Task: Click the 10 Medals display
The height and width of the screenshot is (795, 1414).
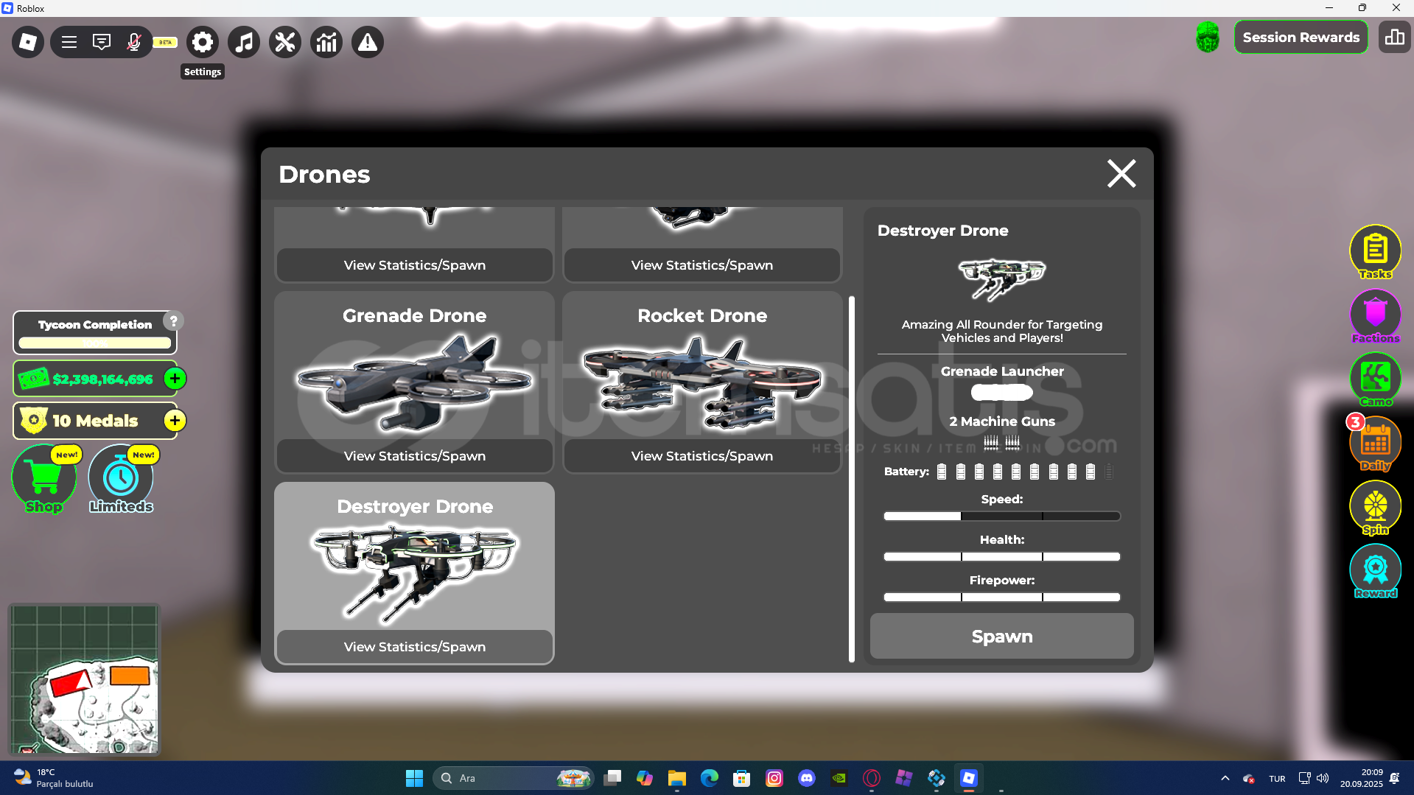Action: [95, 421]
